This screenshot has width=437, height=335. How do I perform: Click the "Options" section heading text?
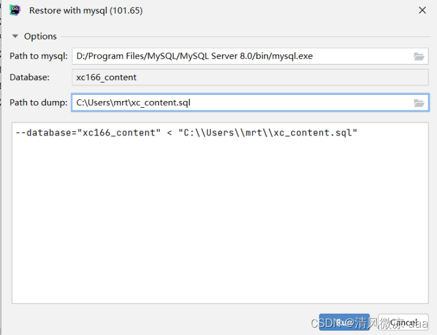[x=40, y=36]
